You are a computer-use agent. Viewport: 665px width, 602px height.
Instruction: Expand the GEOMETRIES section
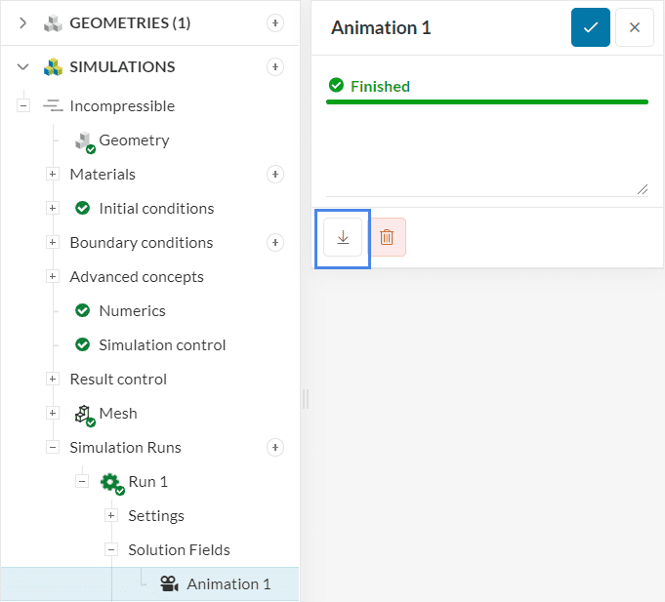point(23,23)
